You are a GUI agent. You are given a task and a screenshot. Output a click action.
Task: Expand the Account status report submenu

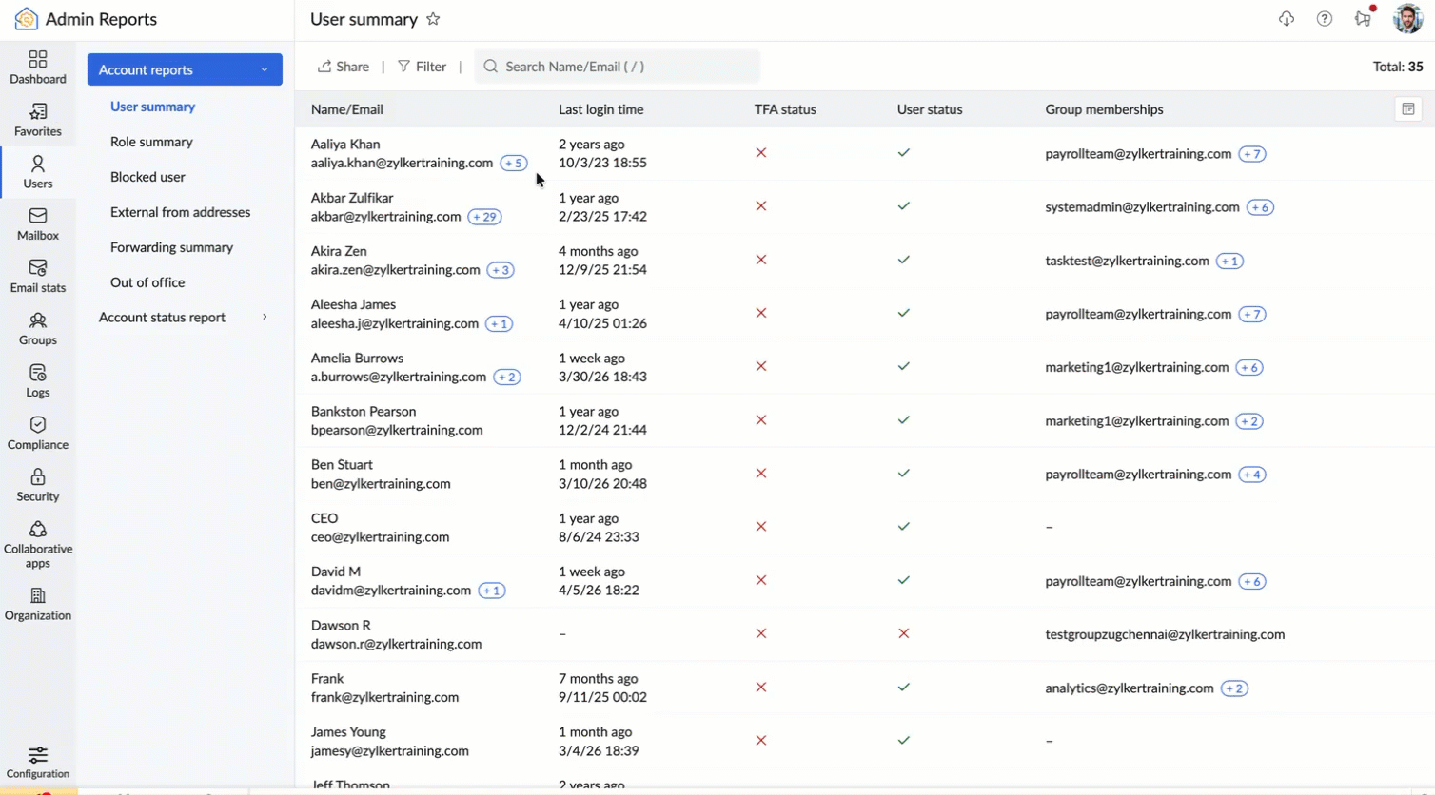pyautogui.click(x=265, y=317)
